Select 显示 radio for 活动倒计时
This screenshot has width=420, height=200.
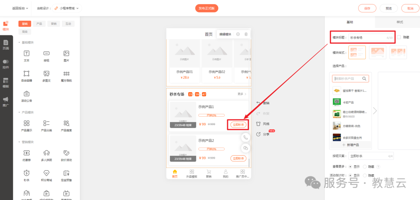[x=351, y=175]
